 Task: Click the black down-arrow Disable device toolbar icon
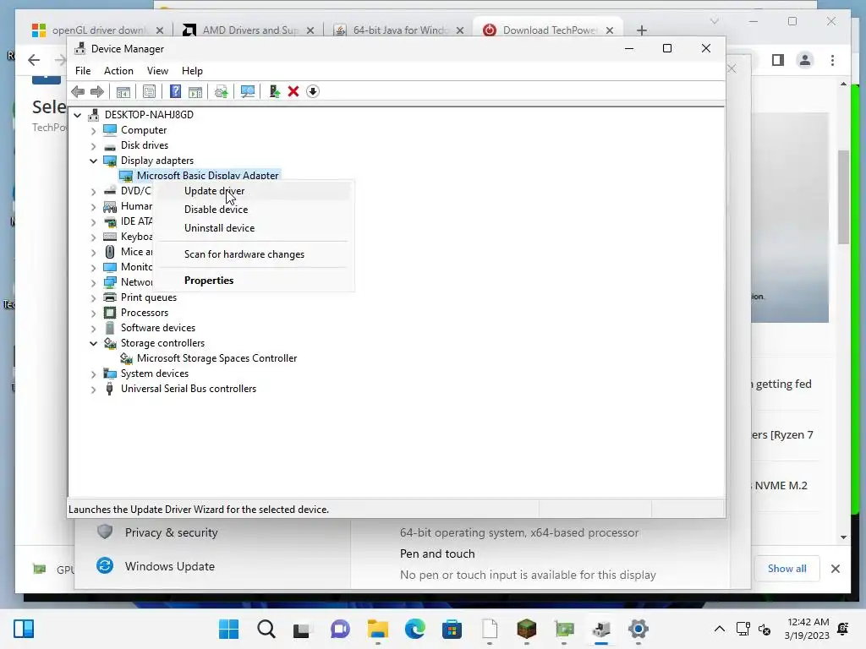[313, 91]
